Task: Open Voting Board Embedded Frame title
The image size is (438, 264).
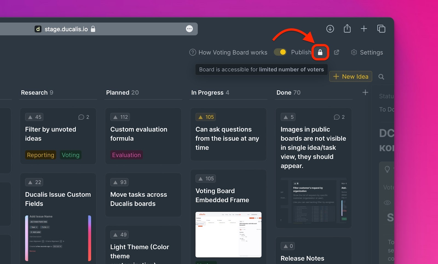Action: [222, 195]
